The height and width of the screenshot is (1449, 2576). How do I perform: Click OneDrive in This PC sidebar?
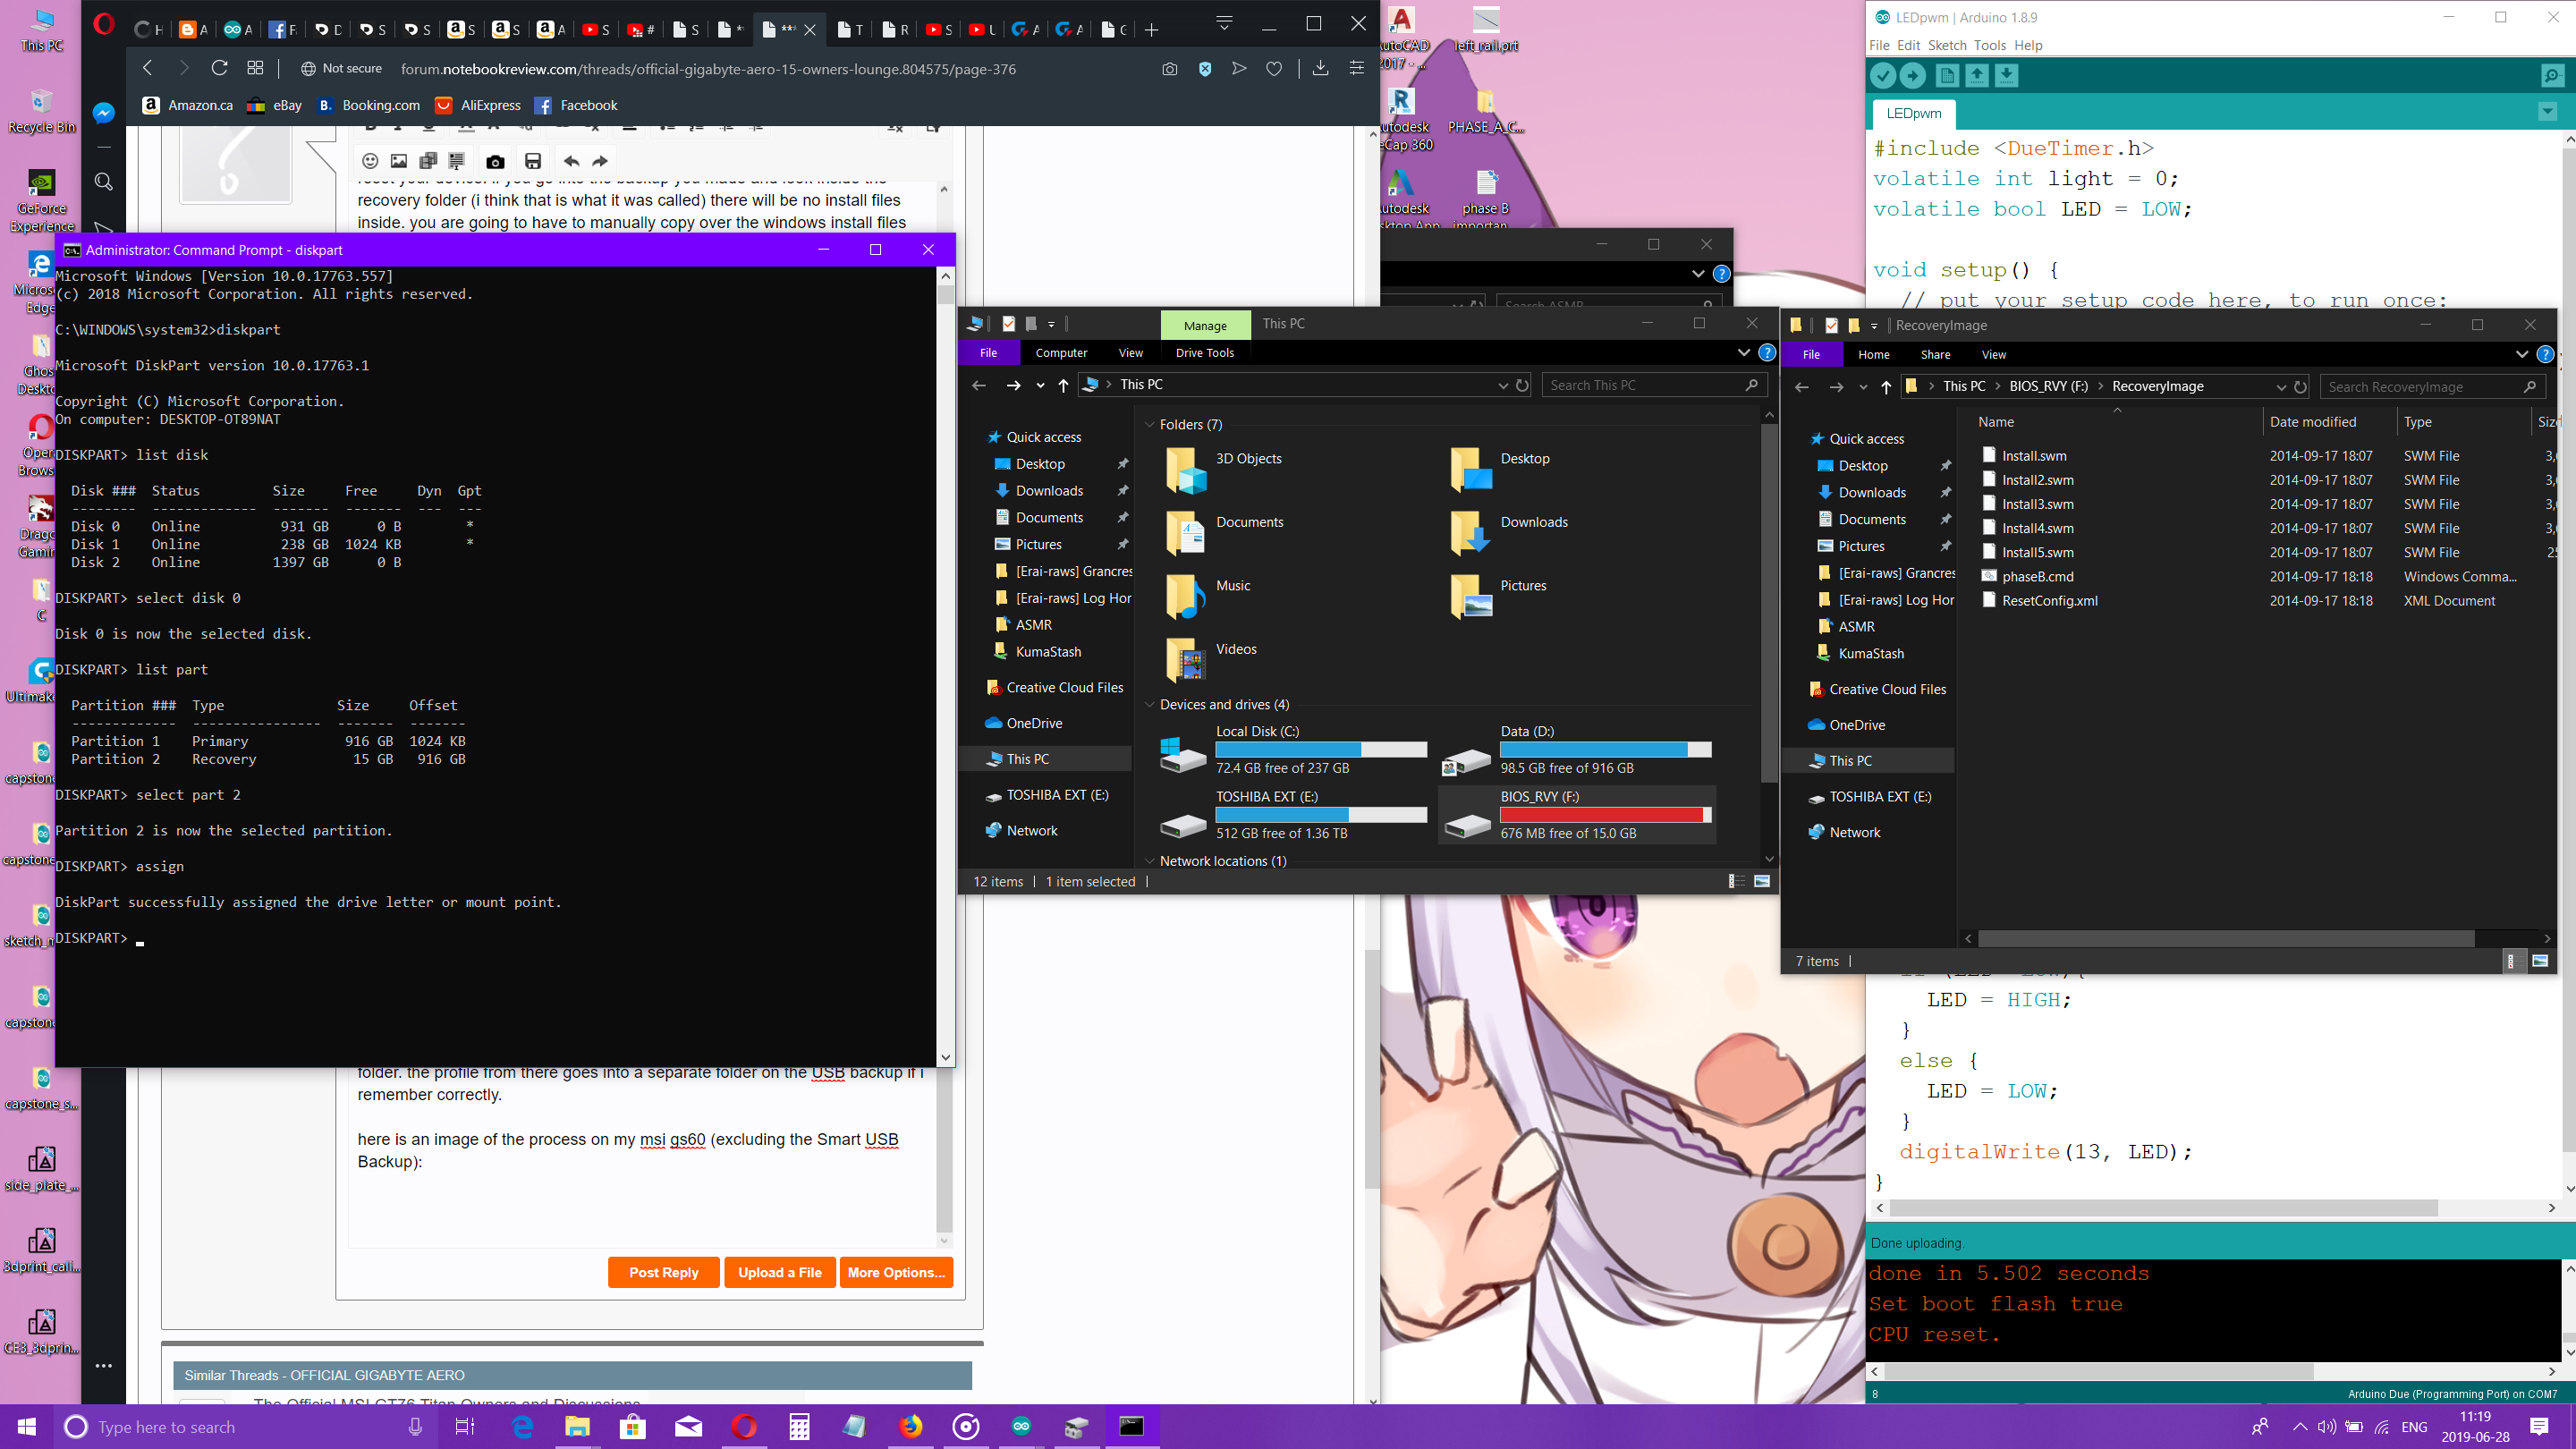(1034, 723)
